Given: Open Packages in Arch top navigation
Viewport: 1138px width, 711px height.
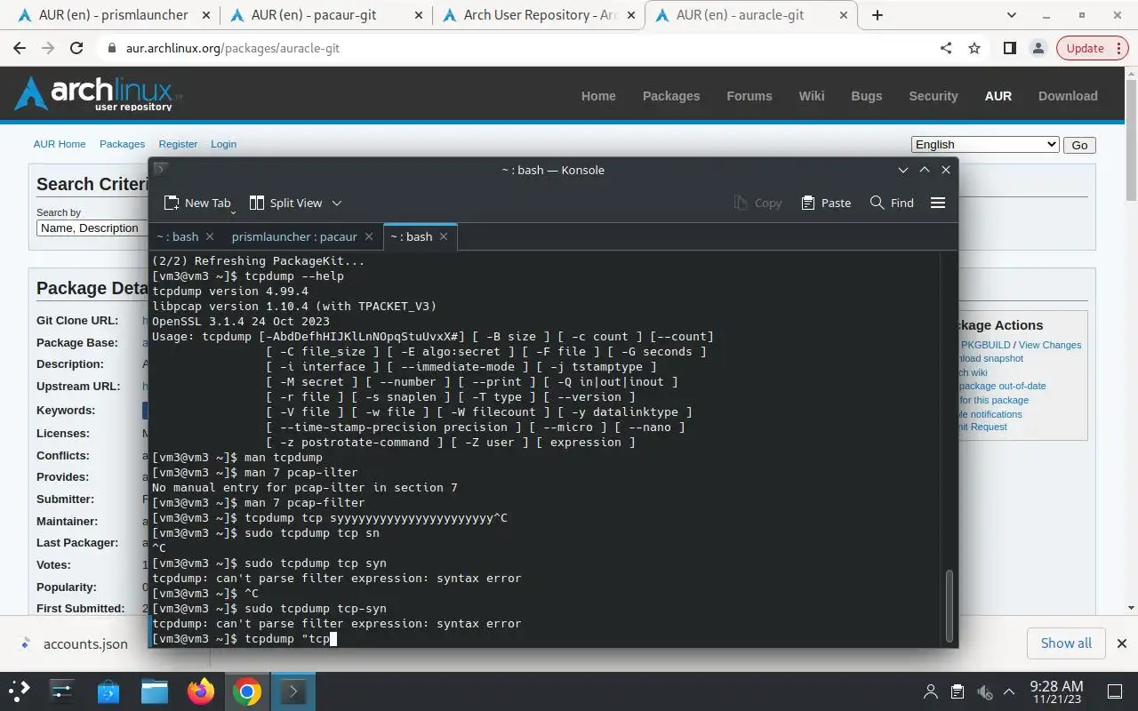Looking at the screenshot, I should (x=671, y=96).
